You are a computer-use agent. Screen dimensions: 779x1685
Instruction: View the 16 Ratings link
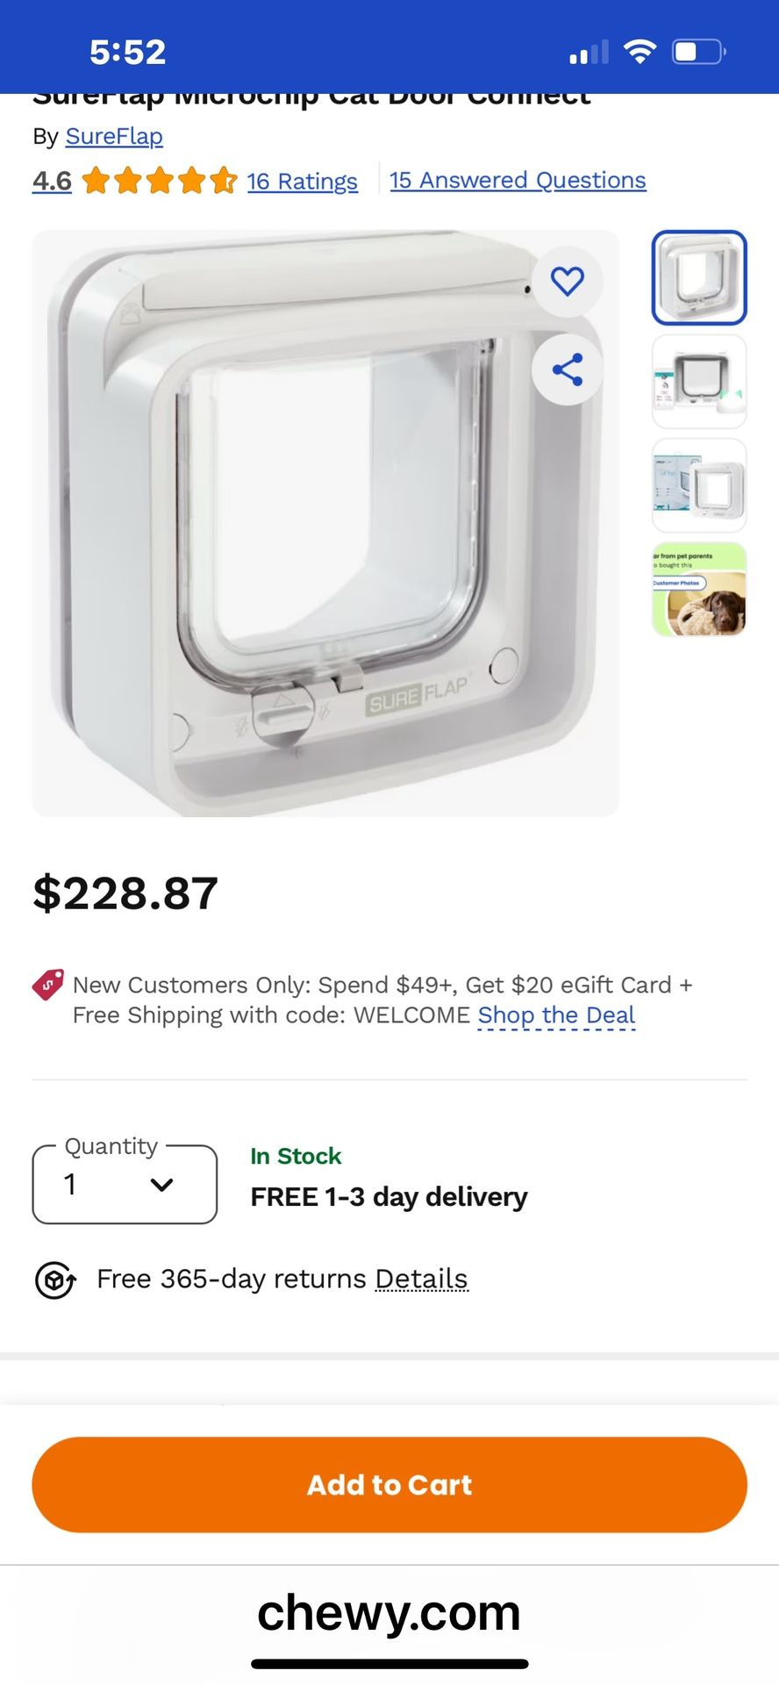click(303, 181)
